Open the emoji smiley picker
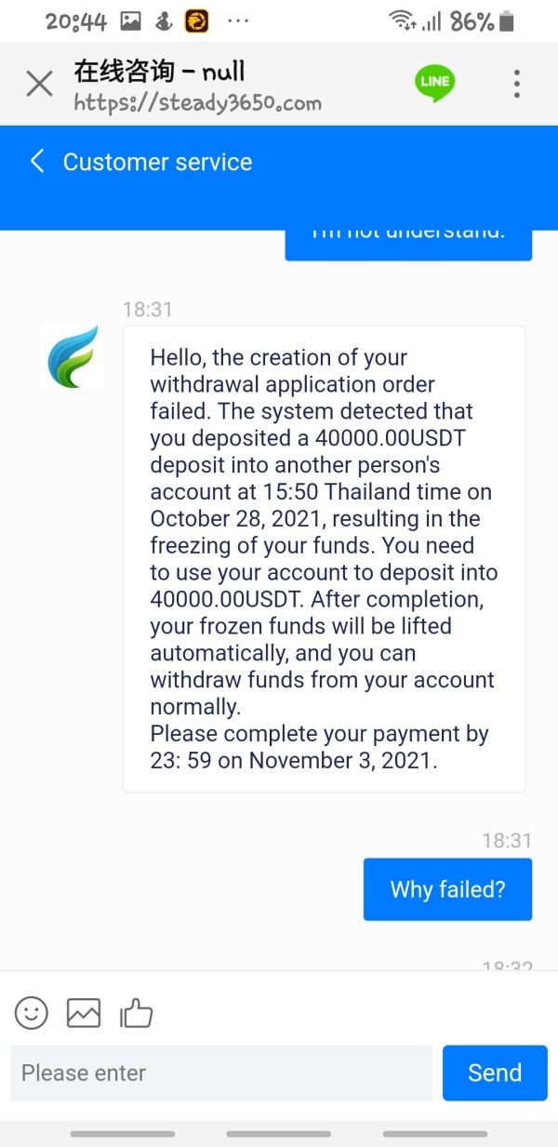This screenshot has height=1147, width=558. [32, 1012]
